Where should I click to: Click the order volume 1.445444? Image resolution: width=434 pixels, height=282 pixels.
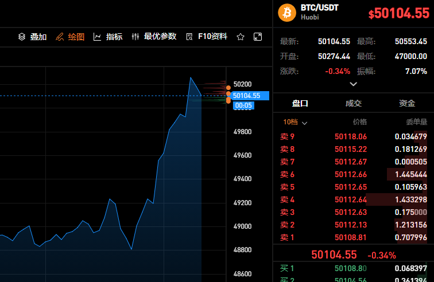[x=411, y=174]
